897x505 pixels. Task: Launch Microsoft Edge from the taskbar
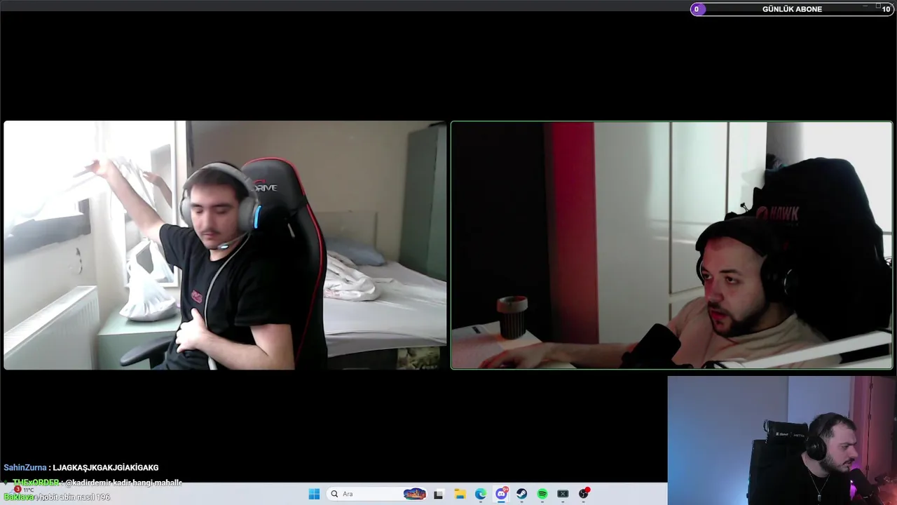coord(480,494)
